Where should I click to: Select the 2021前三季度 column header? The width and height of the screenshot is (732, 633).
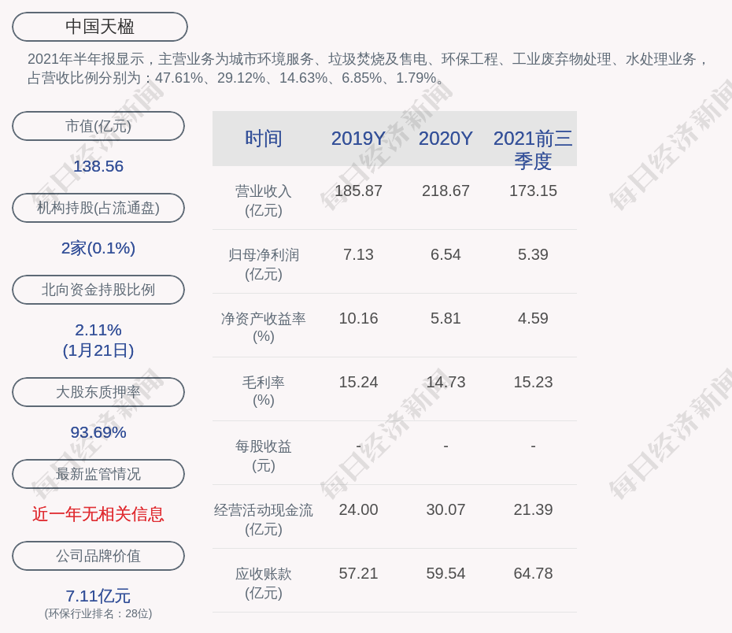coord(533,150)
